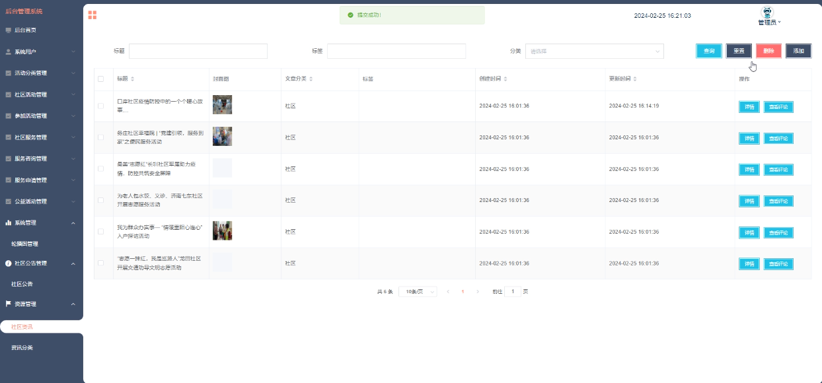The image size is (822, 383).
Task: Click user icon beside 系统用户
Action: click(9, 52)
